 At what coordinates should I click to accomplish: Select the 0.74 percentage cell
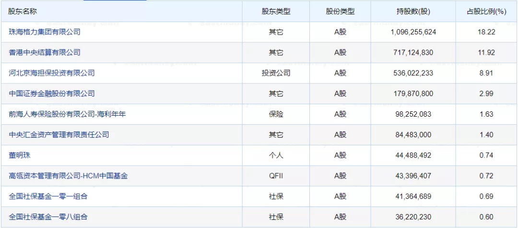[486, 156]
